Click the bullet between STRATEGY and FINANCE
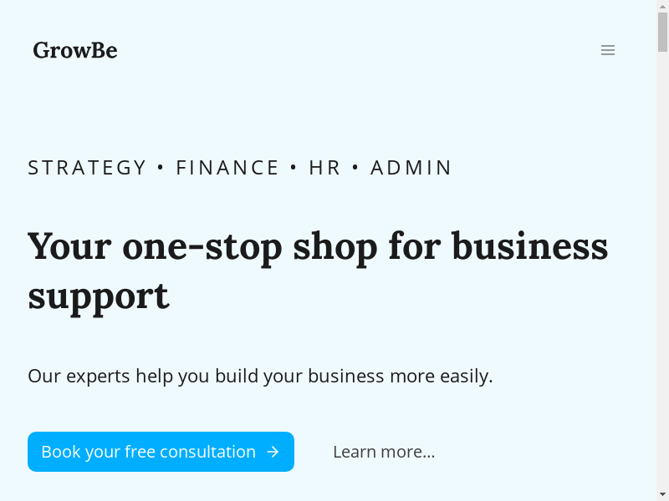This screenshot has width=669, height=501. click(161, 168)
